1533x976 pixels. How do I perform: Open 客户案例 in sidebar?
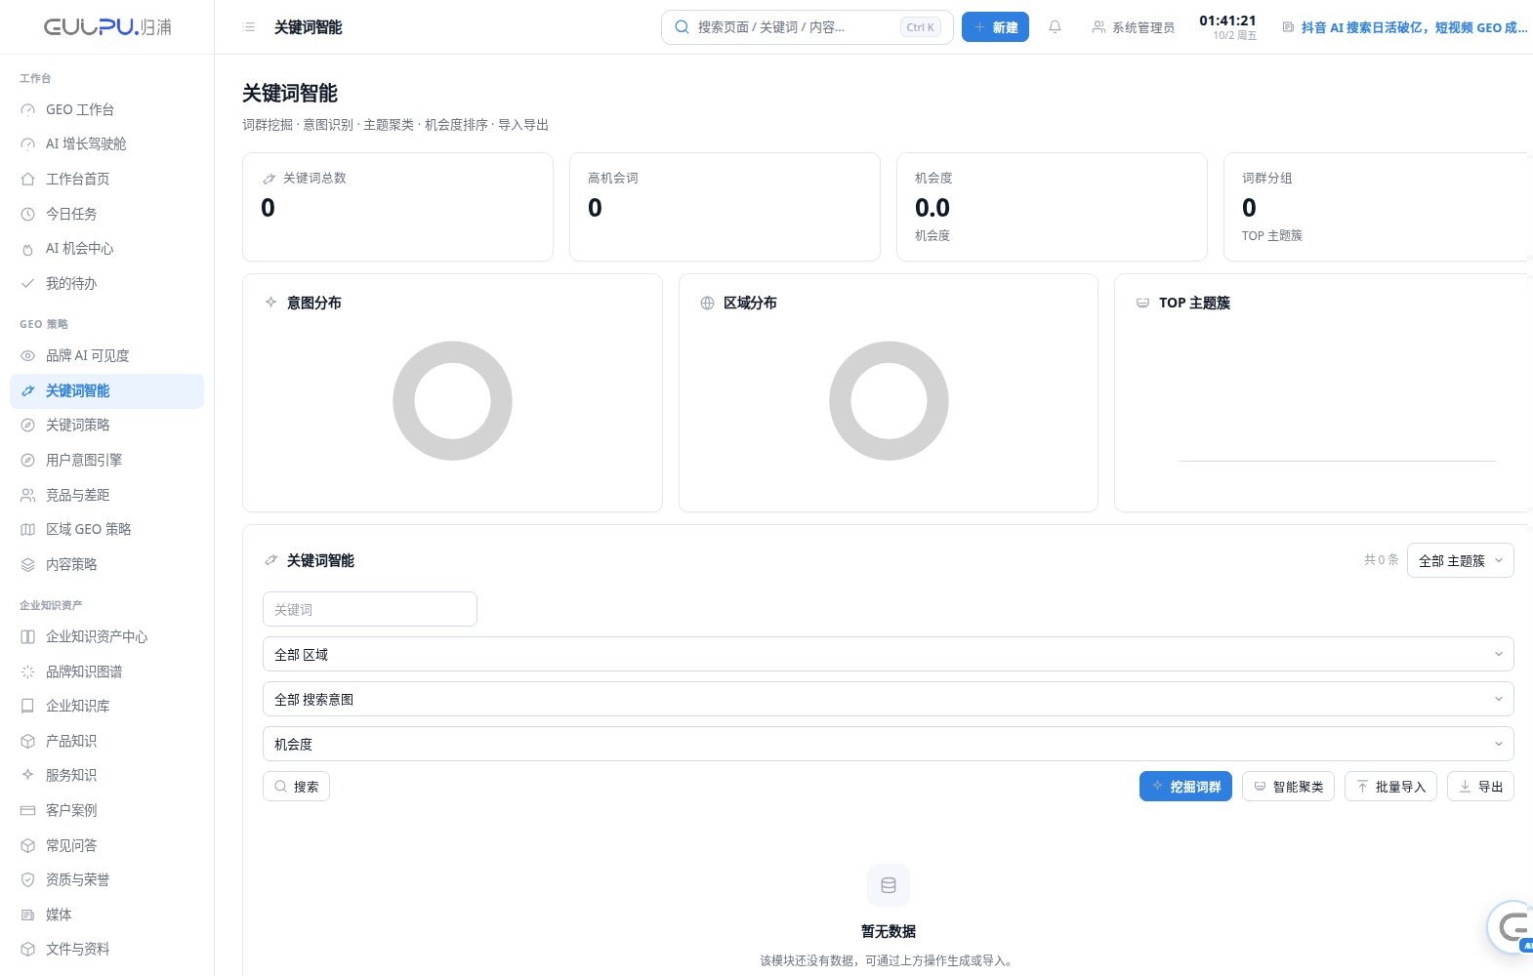(x=106, y=810)
